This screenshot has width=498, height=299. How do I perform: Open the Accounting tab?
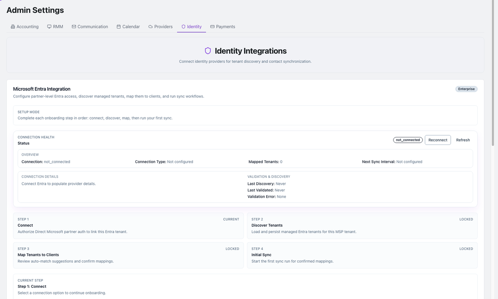(x=25, y=27)
